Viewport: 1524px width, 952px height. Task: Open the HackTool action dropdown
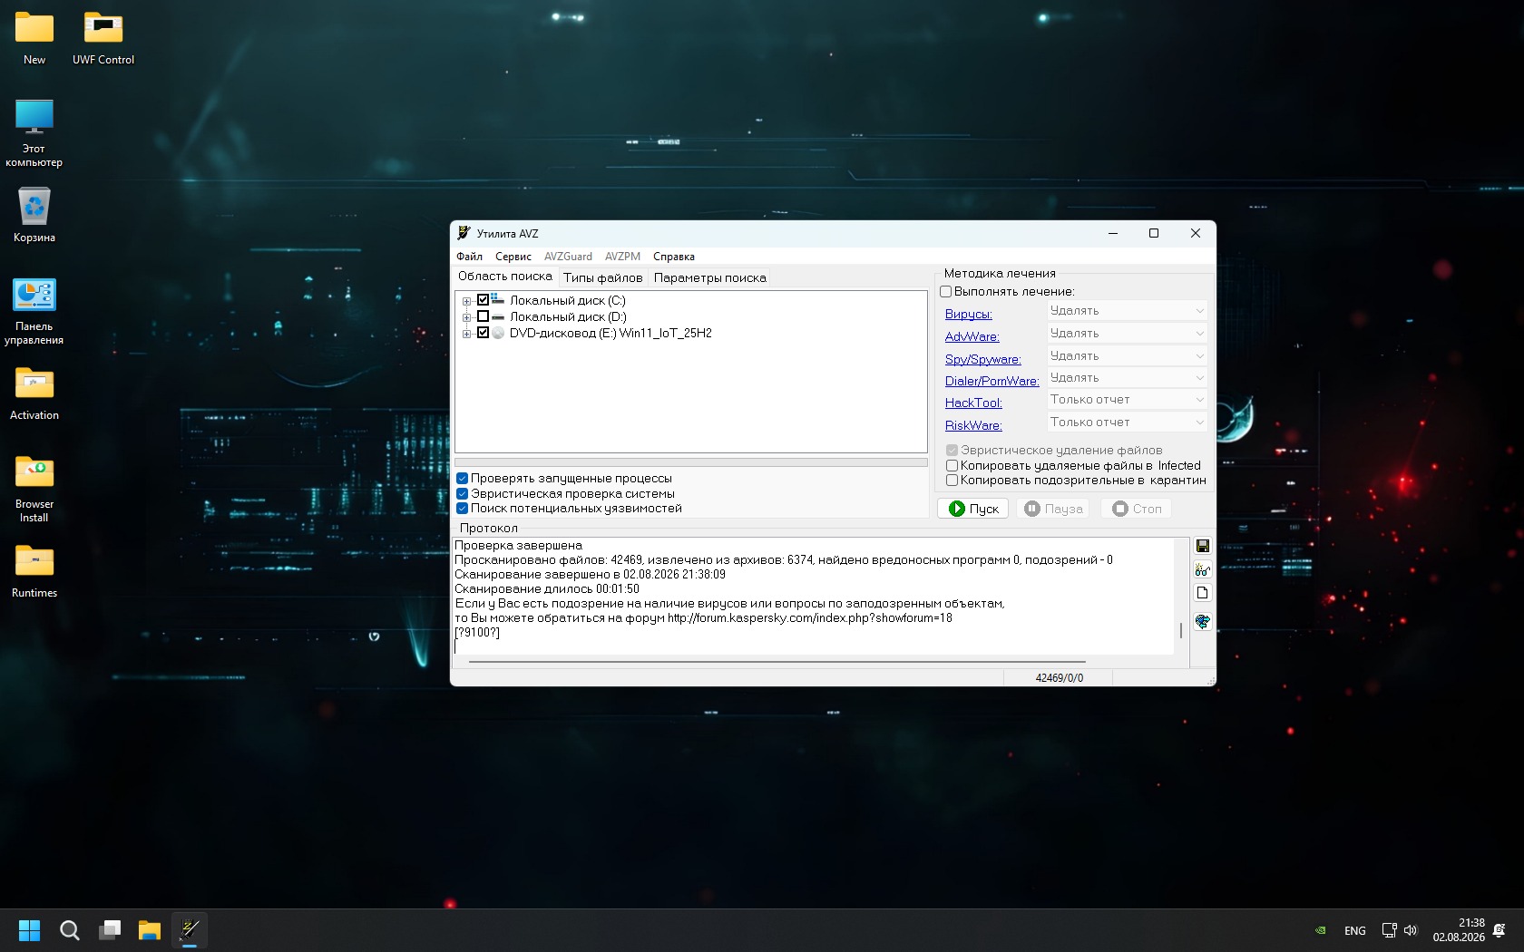(x=1127, y=400)
